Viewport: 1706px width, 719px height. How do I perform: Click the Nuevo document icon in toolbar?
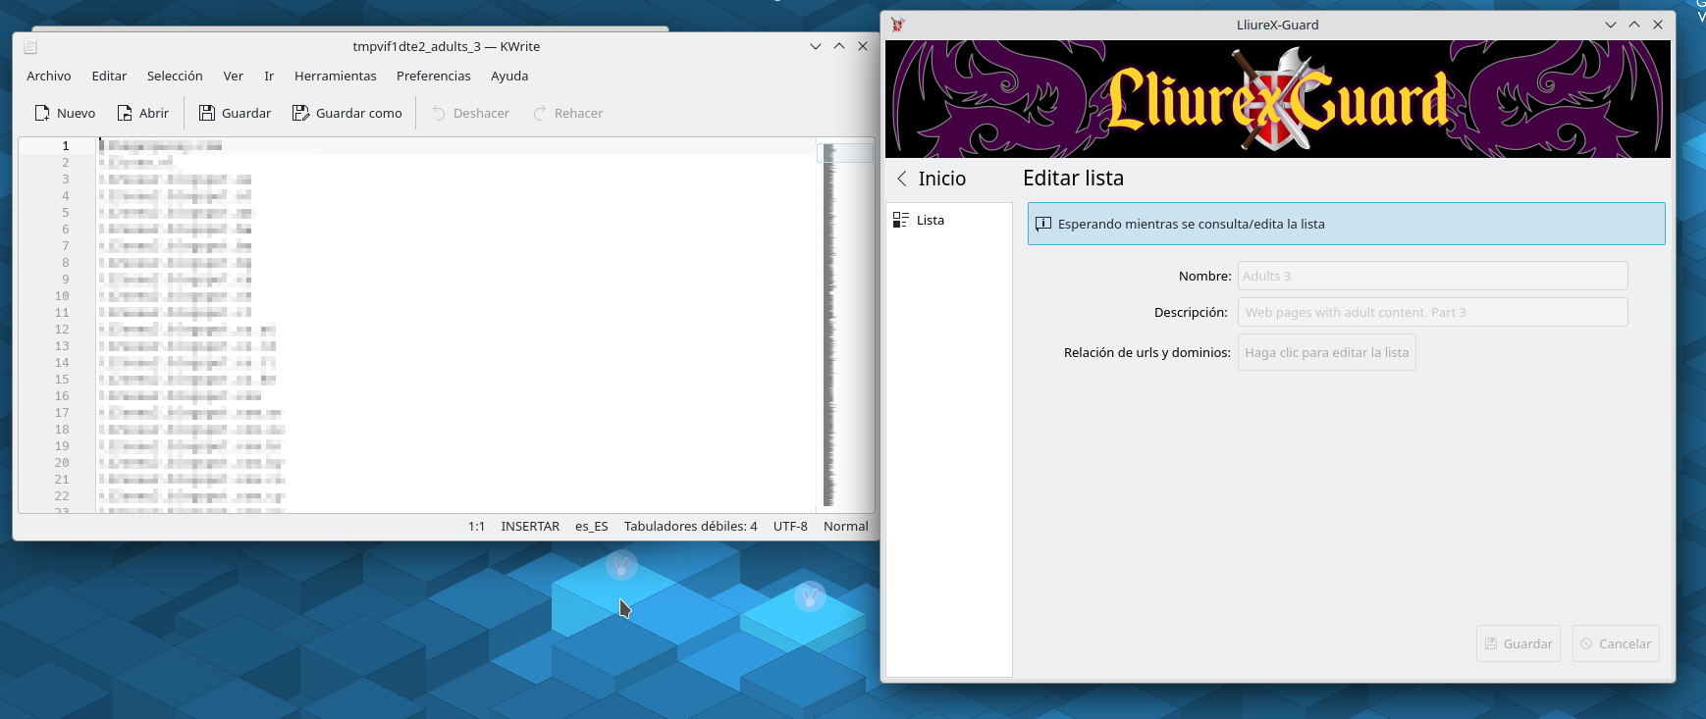(x=42, y=114)
